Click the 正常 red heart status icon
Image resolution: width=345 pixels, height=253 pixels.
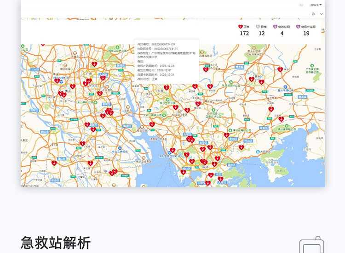click(240, 27)
